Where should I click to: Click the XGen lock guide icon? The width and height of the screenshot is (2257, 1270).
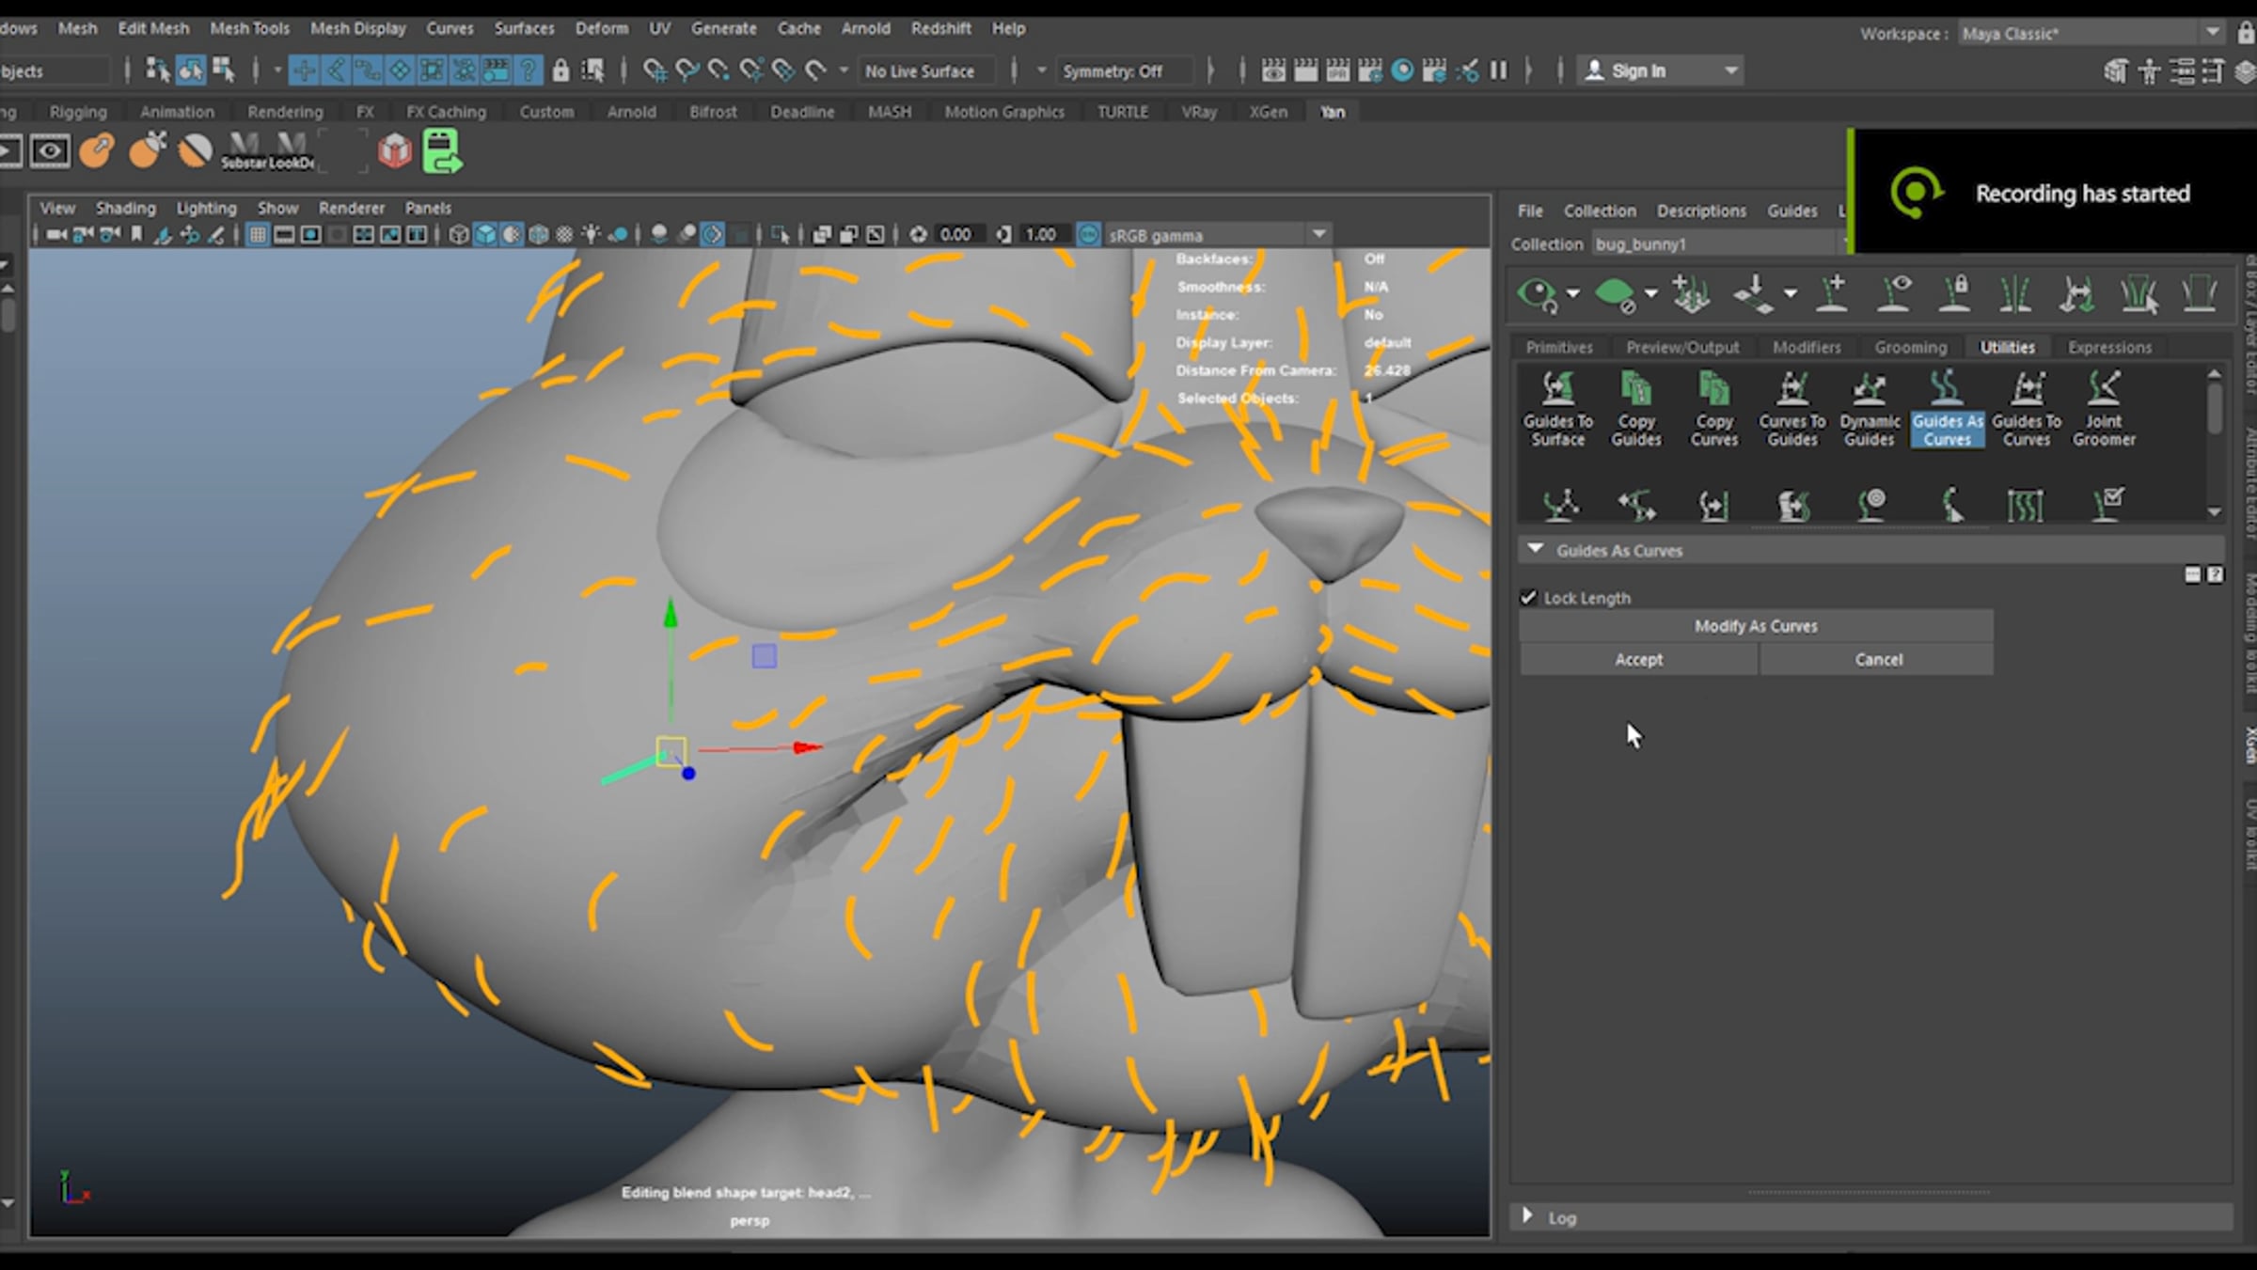tap(1955, 293)
